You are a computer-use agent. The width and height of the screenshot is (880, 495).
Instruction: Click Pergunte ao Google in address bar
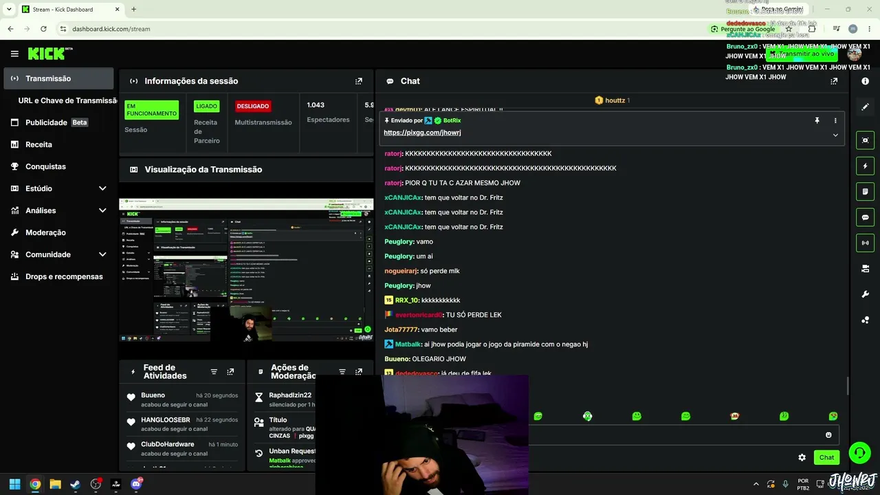743,29
